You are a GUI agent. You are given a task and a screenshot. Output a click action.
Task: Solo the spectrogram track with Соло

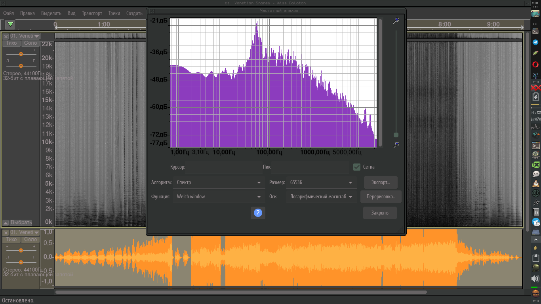[x=30, y=43]
